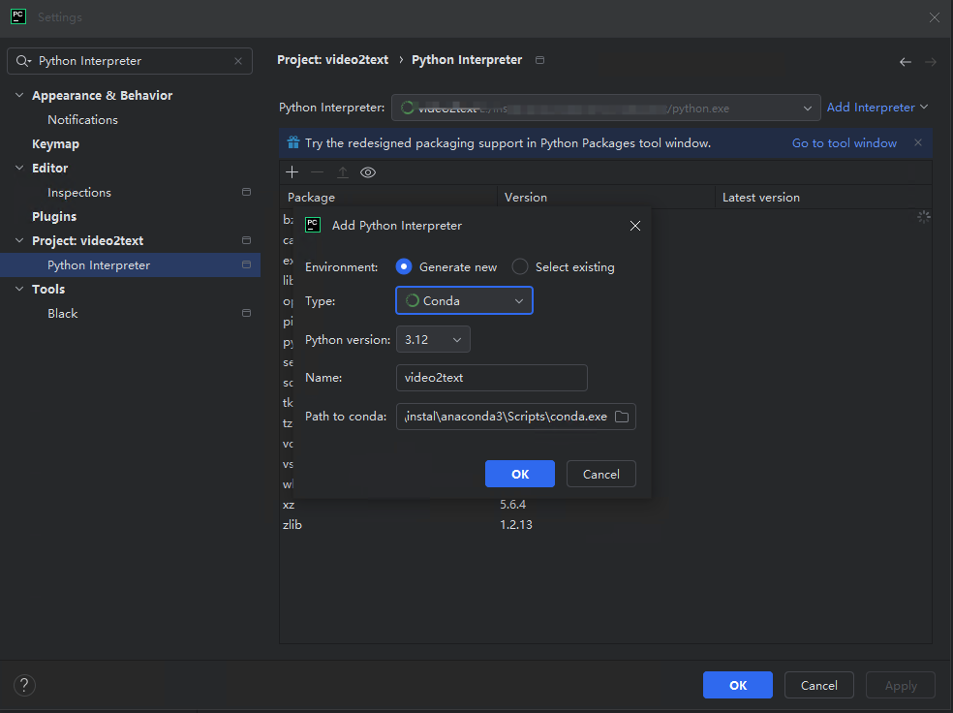This screenshot has height=713, width=953.
Task: Click the Project: video2text breadcrumb
Action: click(x=332, y=59)
